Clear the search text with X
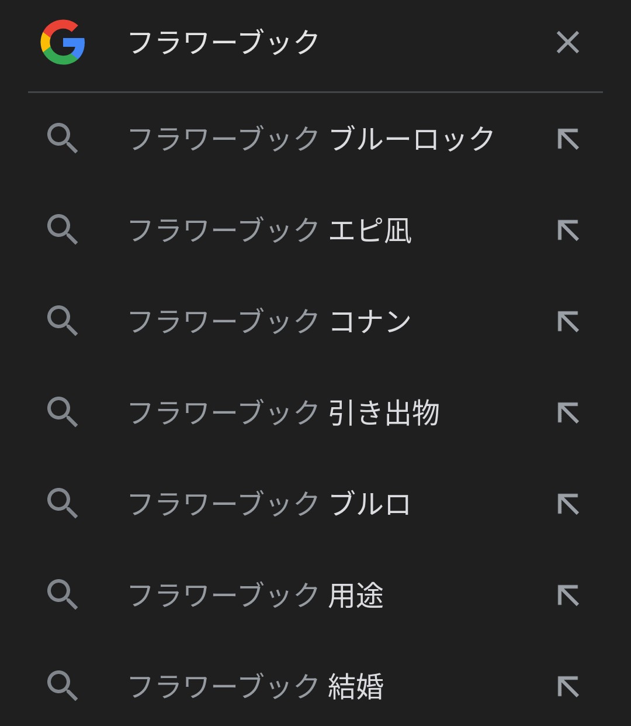Image resolution: width=631 pixels, height=726 pixels. [x=568, y=42]
